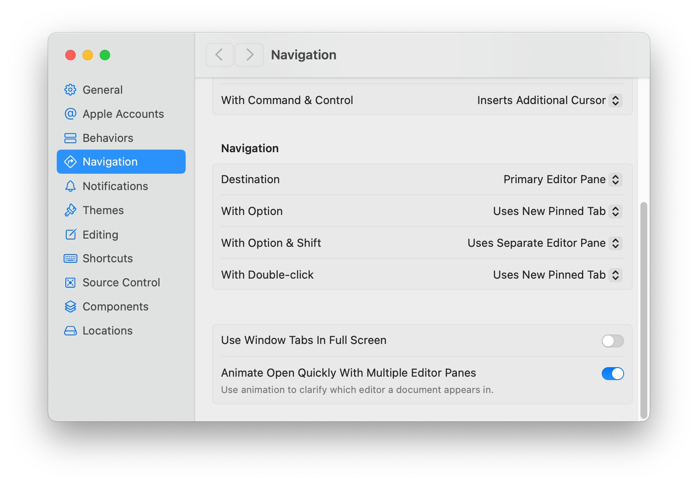Open the Destination popup menu
The width and height of the screenshot is (698, 485).
tap(615, 179)
